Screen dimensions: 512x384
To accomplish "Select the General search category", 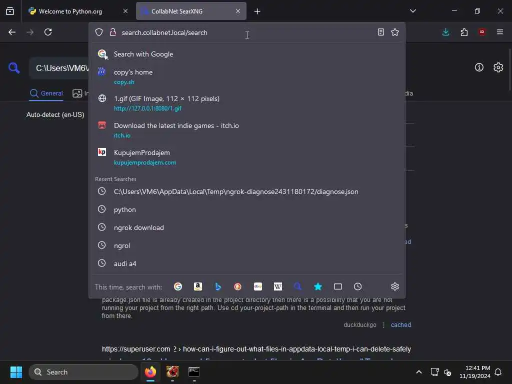I will (x=46, y=93).
